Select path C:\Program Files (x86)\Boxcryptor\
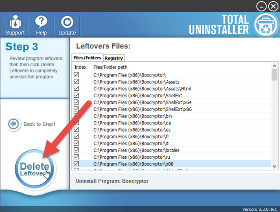This screenshot has height=212, width=280. (130, 75)
